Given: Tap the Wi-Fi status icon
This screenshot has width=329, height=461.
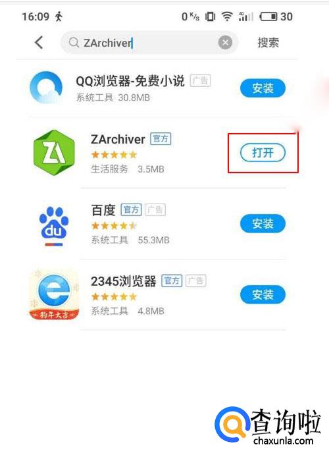Looking at the screenshot, I should tap(227, 16).
